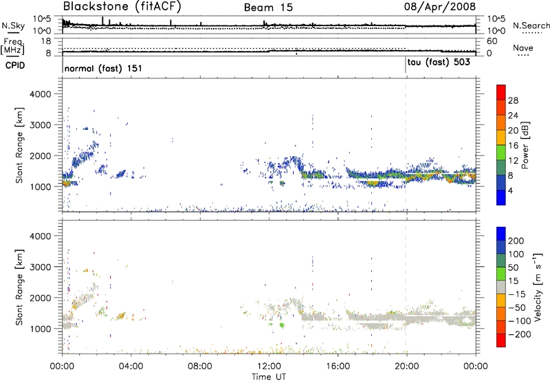Click the 'Nave' legend label
This screenshot has height=381, width=550.
(523, 47)
